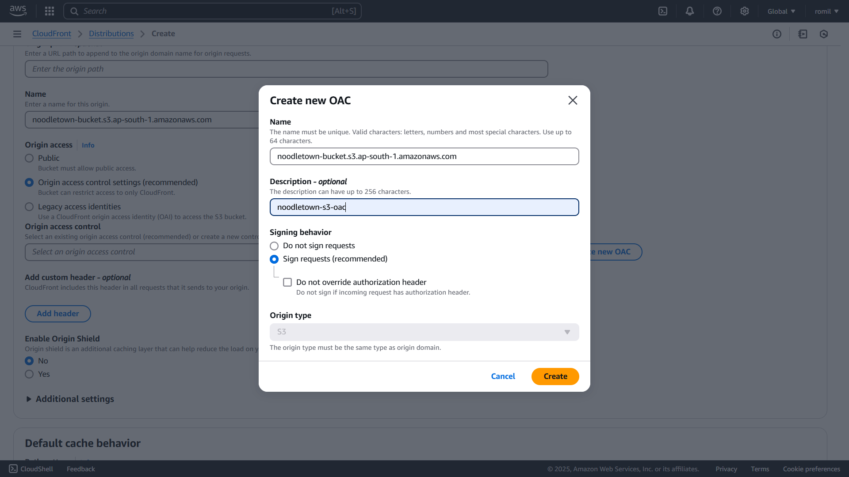Click the hexagon preferences icon
The image size is (849, 477).
[824, 34]
